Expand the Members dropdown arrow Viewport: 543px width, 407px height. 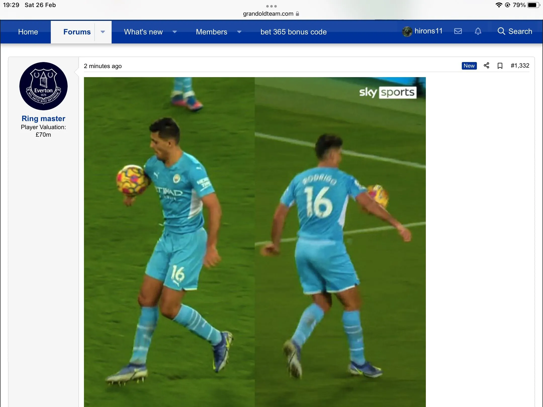click(239, 32)
